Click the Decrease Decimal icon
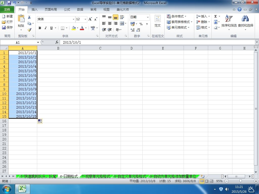This screenshot has height=194, width=259. (x=138, y=30)
